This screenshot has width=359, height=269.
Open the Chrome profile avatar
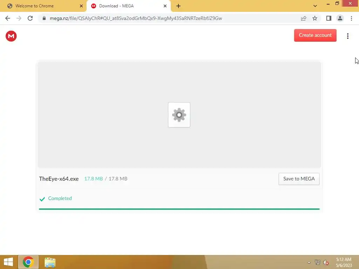340,18
